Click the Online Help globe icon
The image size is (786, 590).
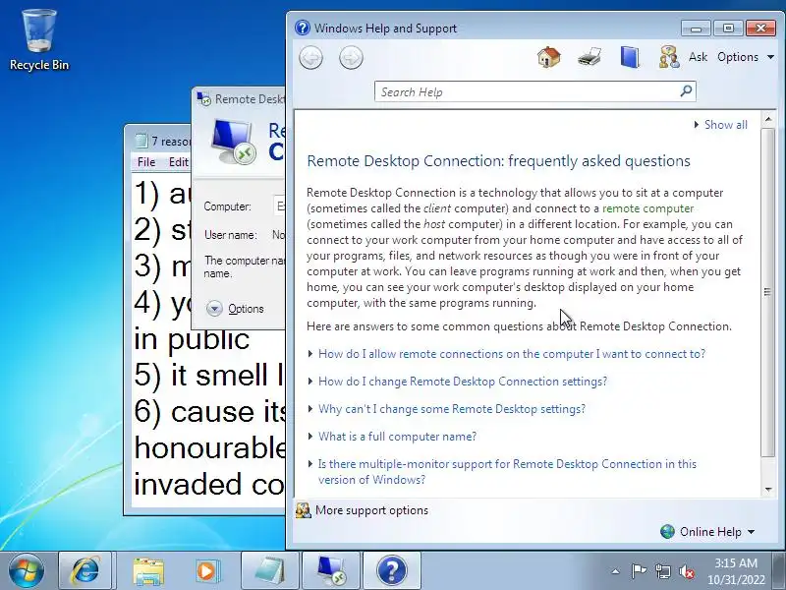click(x=668, y=531)
